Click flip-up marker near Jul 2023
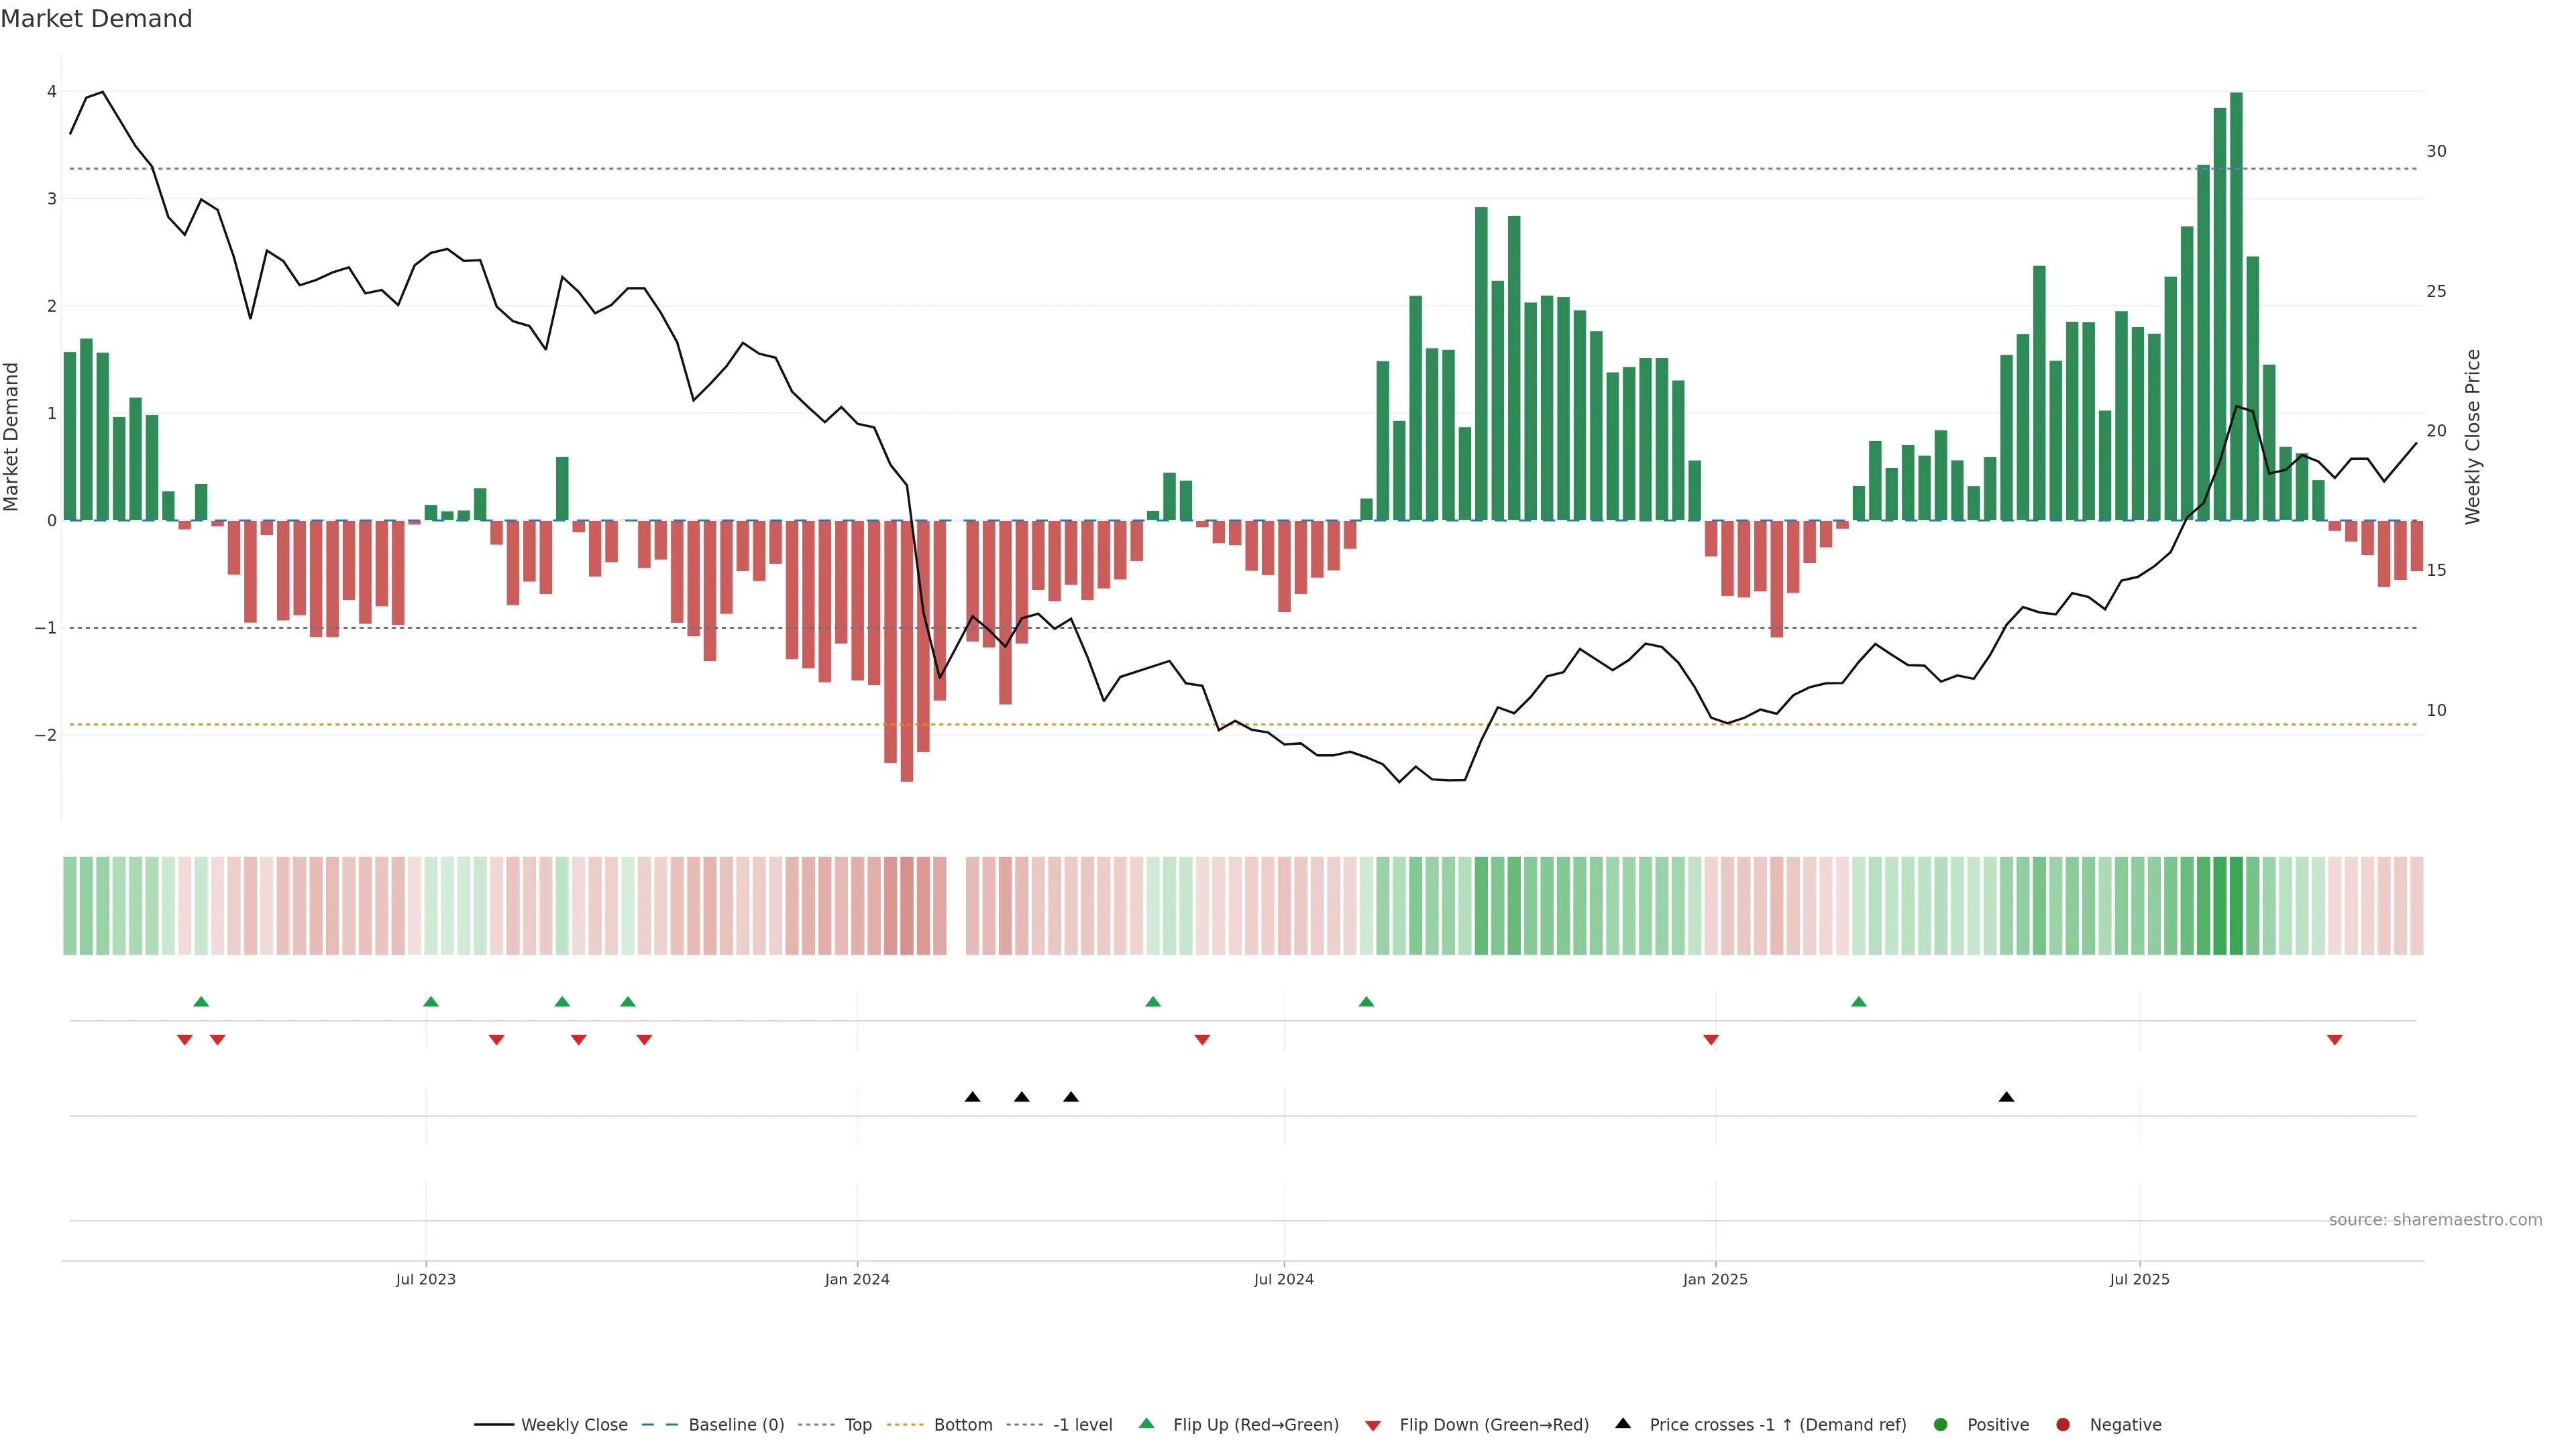2576x1448 pixels. [431, 1002]
